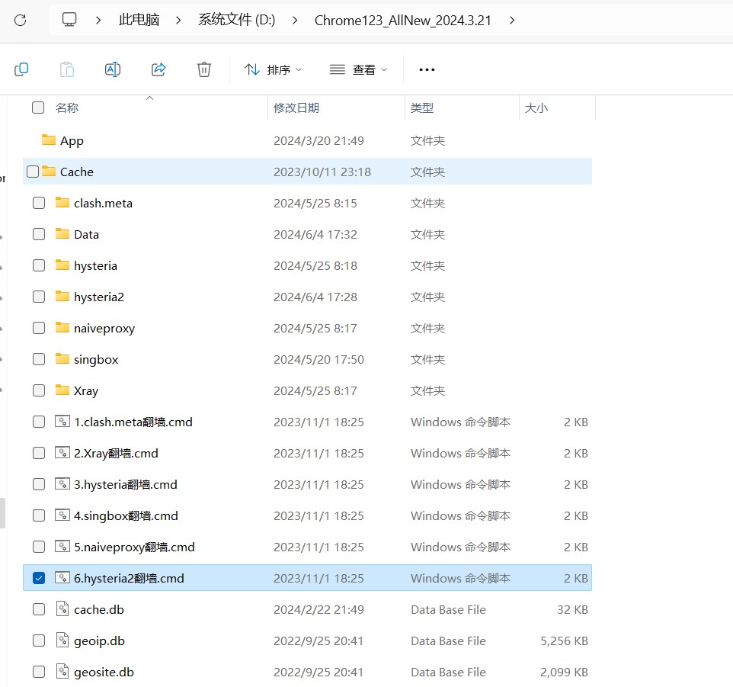Click the 4.singbox翻墙.cmd script icon
733x687 pixels.
tap(62, 515)
